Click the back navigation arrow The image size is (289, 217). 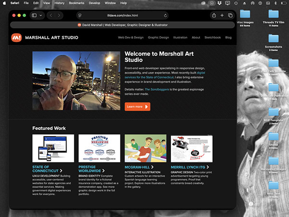click(x=53, y=15)
